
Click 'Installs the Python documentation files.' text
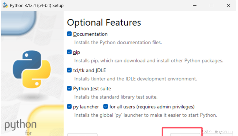[118, 43]
